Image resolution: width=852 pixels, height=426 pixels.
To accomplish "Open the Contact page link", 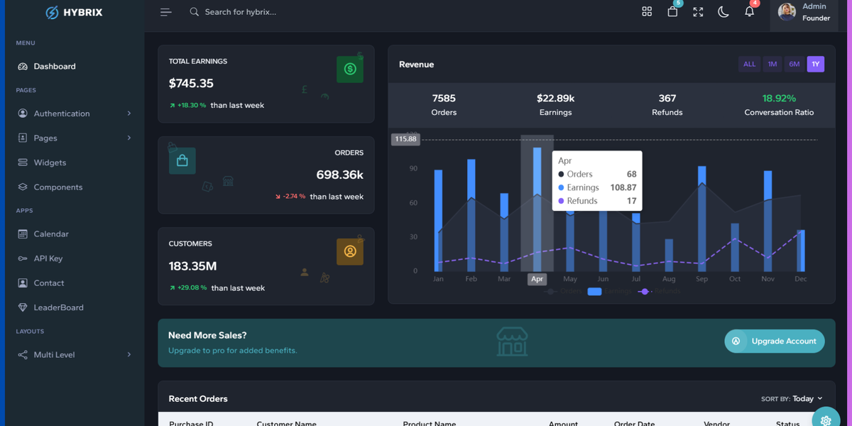I will coord(48,283).
